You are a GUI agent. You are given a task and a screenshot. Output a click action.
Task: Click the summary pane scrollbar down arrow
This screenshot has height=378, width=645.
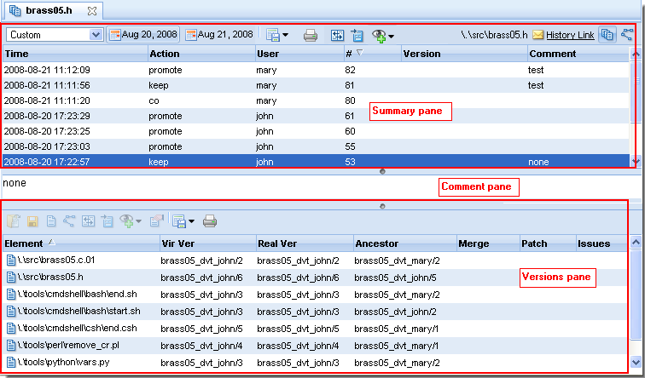click(x=634, y=160)
